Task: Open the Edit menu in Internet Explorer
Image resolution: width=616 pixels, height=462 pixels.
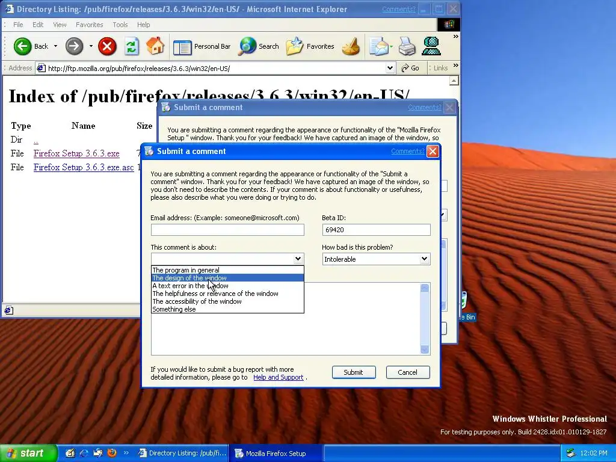Action: (x=38, y=24)
